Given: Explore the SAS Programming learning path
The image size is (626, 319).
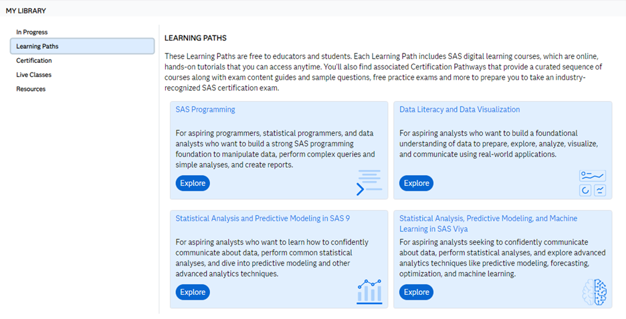Looking at the screenshot, I should coord(193,183).
